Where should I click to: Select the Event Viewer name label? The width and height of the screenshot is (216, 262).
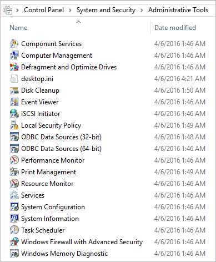coord(40,102)
